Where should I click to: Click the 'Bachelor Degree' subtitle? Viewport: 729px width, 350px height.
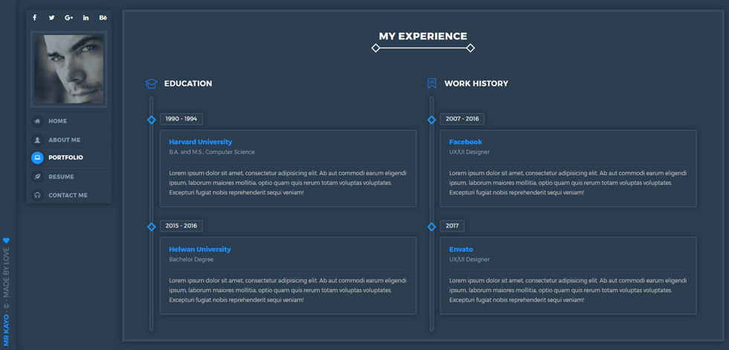191,259
